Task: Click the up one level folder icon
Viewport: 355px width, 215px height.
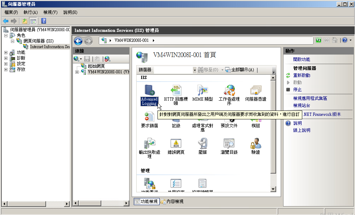Action: tap(25, 21)
